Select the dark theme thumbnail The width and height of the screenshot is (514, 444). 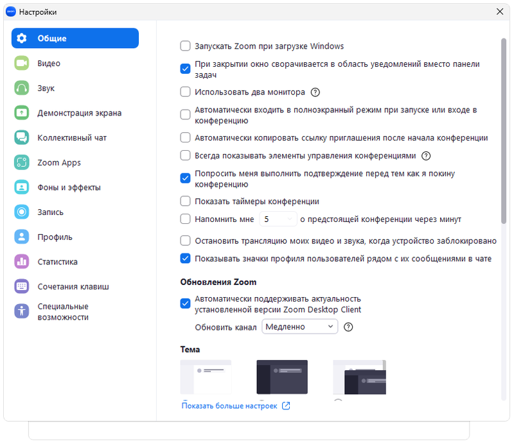[x=282, y=377]
